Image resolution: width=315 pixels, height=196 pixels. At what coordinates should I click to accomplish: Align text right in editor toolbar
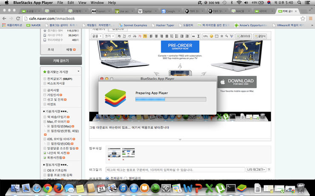(161, 36)
